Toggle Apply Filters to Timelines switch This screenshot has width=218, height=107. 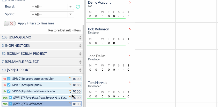(x=10, y=23)
